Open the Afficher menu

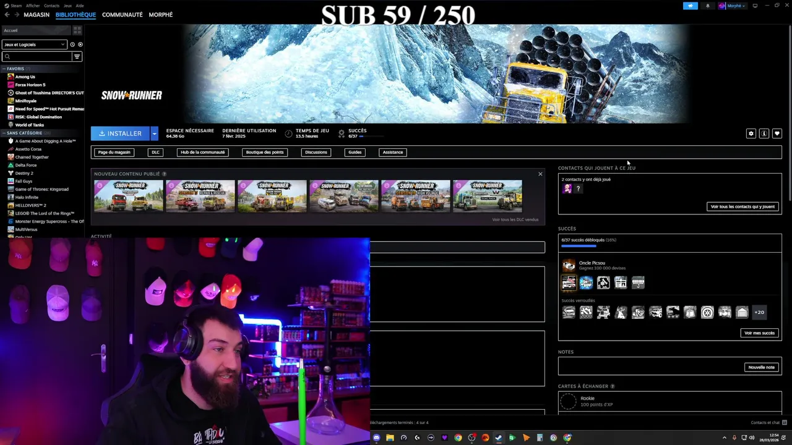[33, 6]
